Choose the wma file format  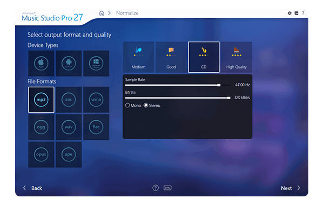(x=96, y=99)
